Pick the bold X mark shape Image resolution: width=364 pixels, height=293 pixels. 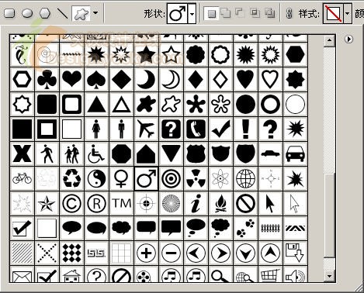22,153
